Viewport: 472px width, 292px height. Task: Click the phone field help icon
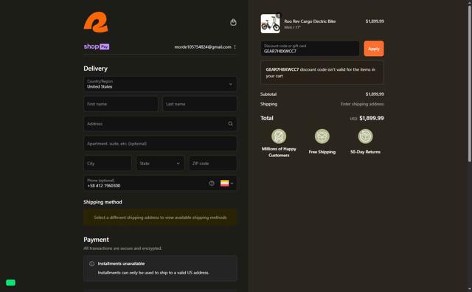click(212, 183)
